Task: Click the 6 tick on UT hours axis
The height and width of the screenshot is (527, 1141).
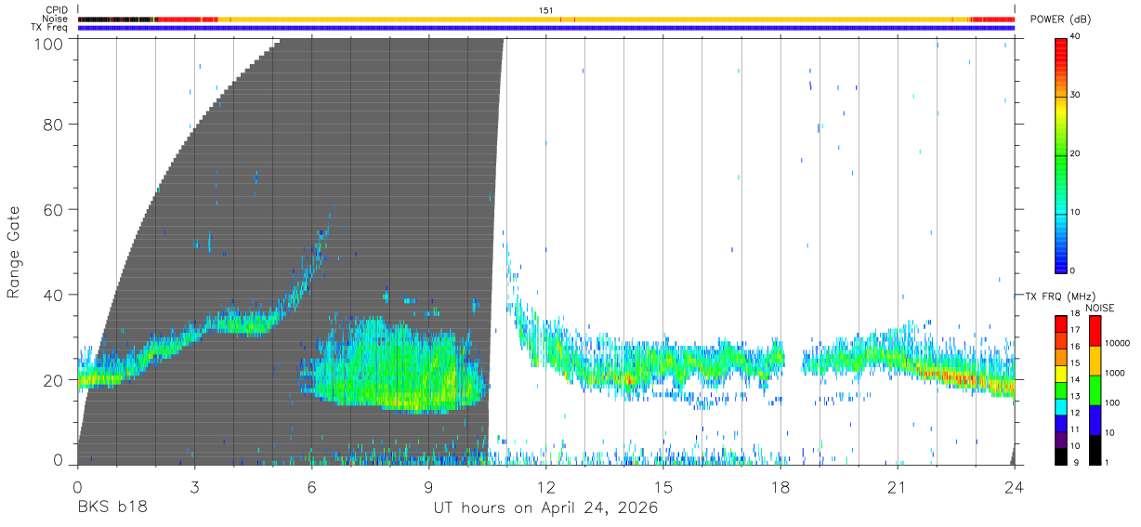Action: (311, 486)
